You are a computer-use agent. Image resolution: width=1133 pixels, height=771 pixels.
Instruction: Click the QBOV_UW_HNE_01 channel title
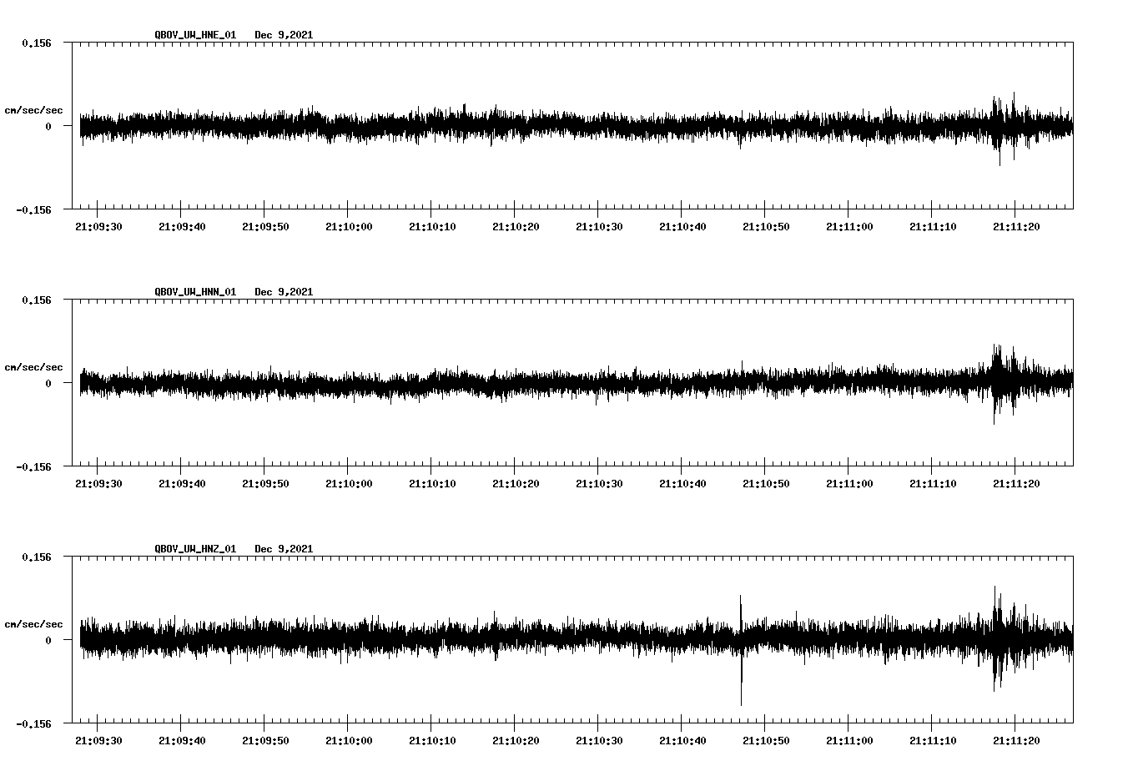click(195, 35)
